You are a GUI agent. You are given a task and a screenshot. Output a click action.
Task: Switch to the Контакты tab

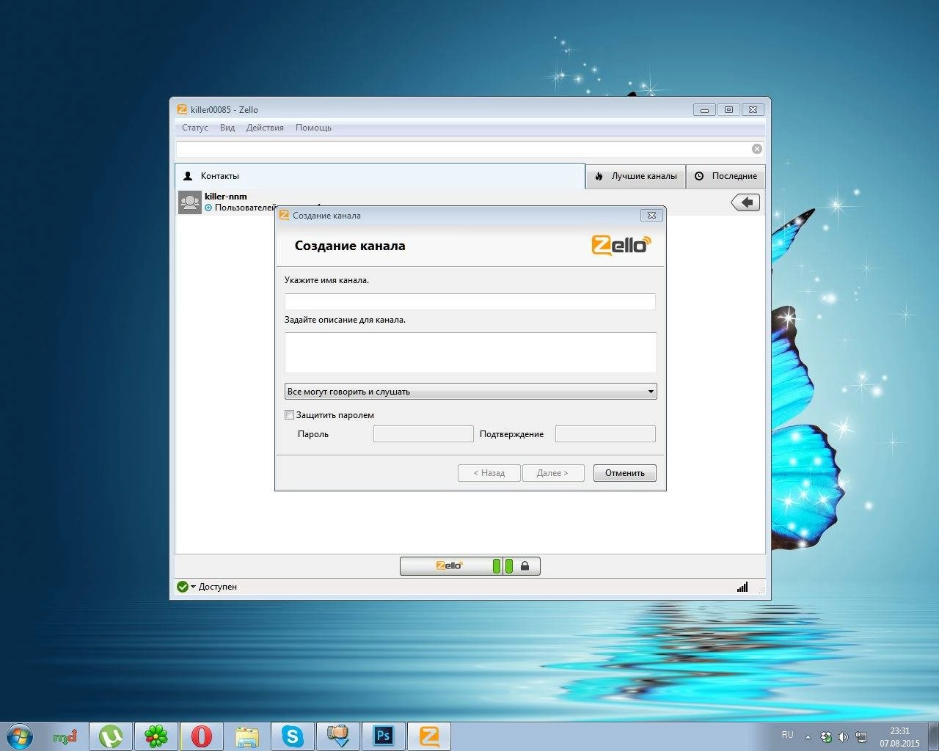(379, 176)
